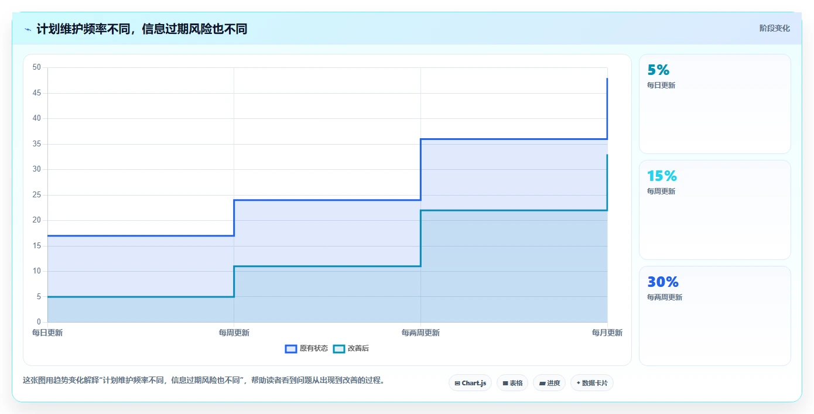Click the 每两周更新 x-axis label

[x=420, y=333]
